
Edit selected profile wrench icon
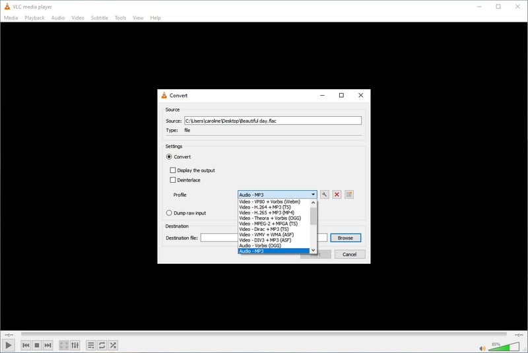[x=324, y=195]
